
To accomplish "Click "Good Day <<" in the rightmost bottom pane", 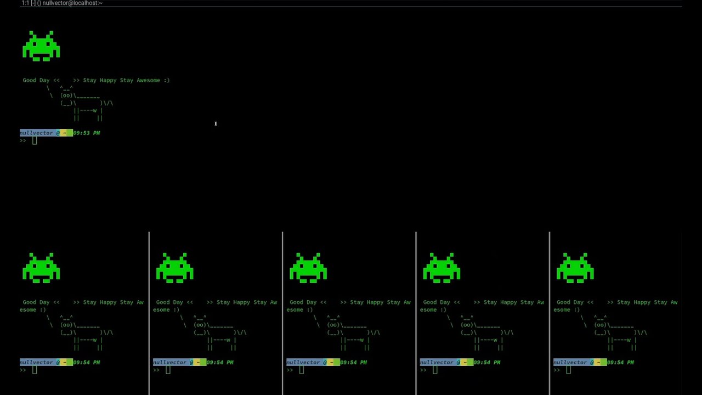I will pos(575,302).
